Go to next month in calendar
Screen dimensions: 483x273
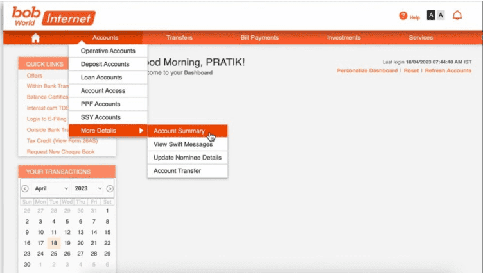pyautogui.click(x=110, y=188)
